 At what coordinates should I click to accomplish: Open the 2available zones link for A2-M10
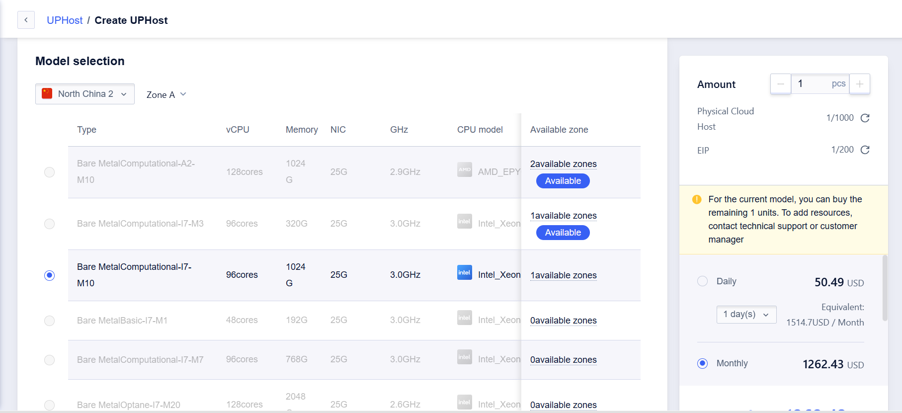(564, 164)
